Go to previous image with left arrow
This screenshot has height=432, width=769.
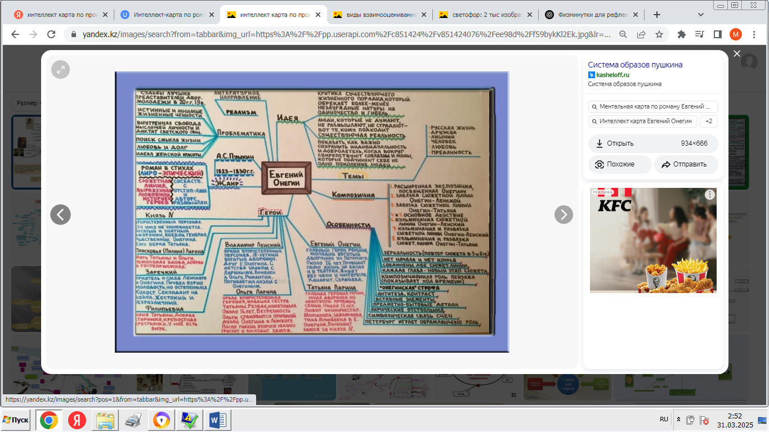[61, 214]
